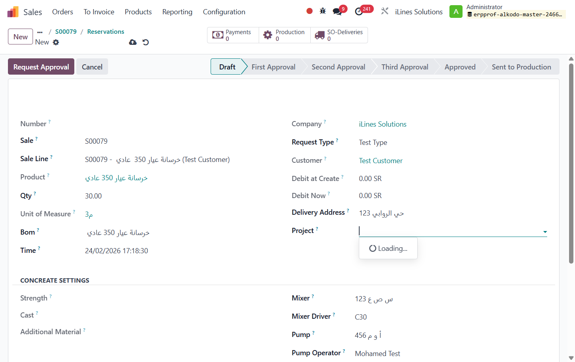Viewport: 575px width, 362px height.
Task: Open the iLines Solutions company link
Action: tap(383, 124)
